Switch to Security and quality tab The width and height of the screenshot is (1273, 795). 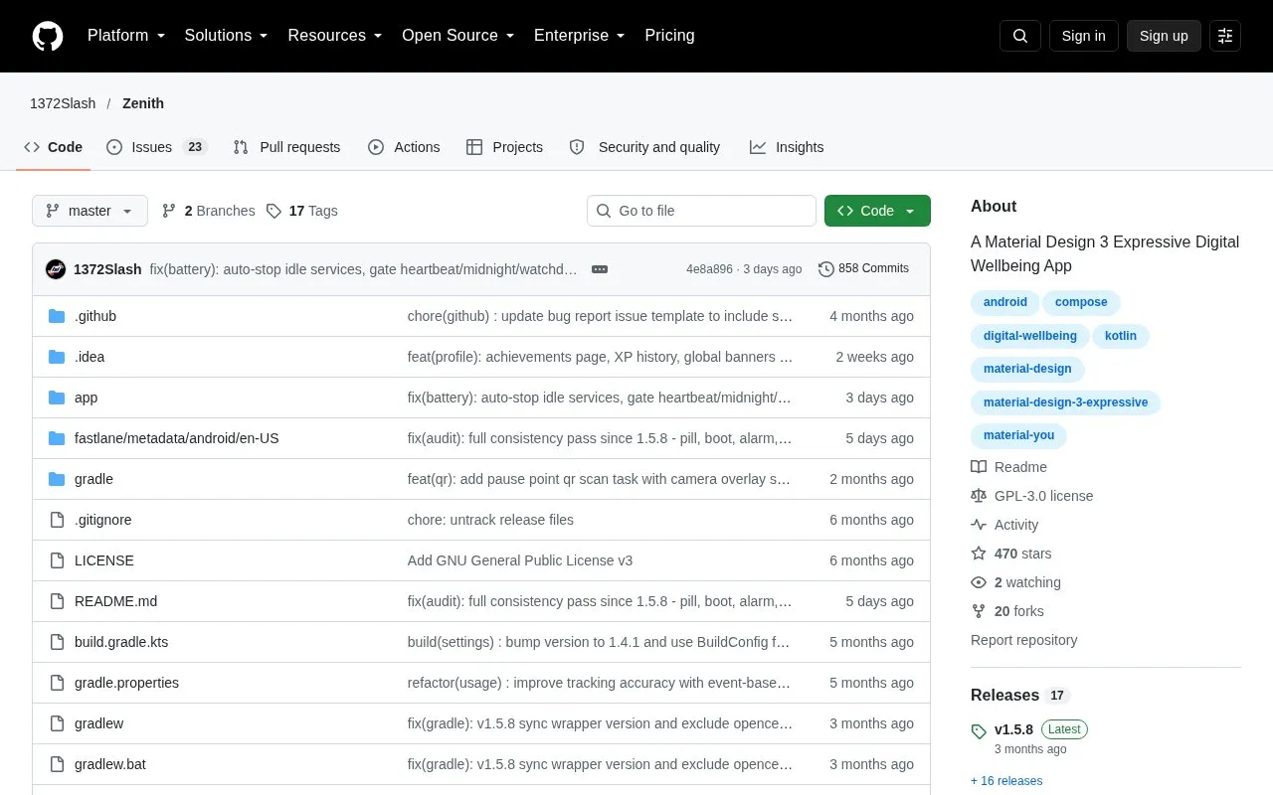coord(644,147)
